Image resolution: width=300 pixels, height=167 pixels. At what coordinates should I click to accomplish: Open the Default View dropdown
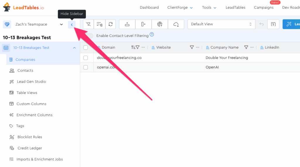point(221,24)
